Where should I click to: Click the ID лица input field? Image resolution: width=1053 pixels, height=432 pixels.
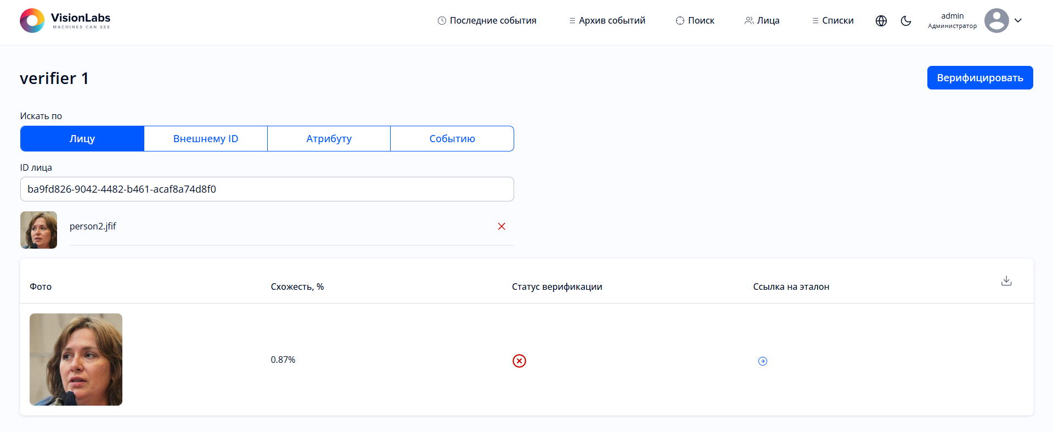pos(267,189)
